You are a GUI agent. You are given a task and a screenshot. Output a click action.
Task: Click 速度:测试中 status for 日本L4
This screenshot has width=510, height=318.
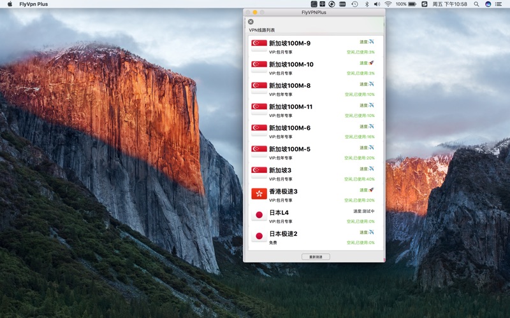coord(364,211)
